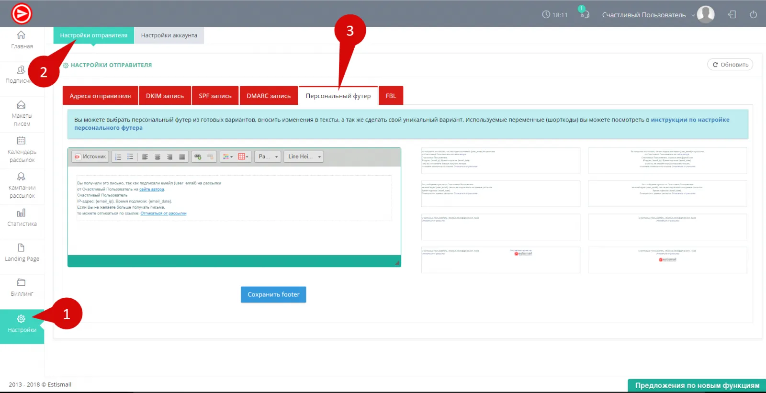Open the Биллинг section in sidebar

point(22,287)
